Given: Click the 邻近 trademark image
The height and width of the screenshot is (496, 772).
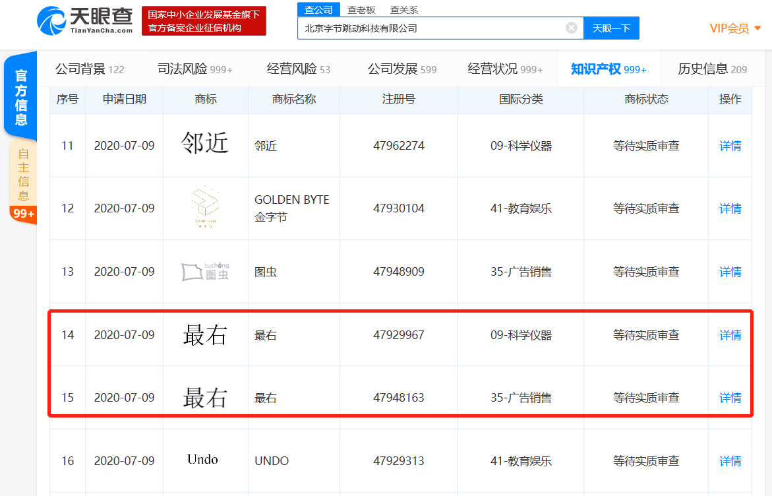Looking at the screenshot, I should (x=205, y=143).
